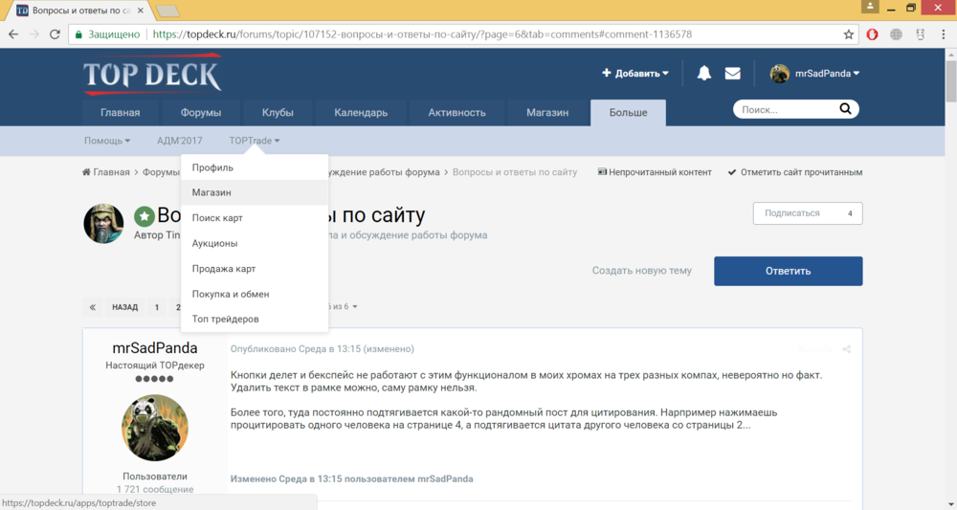The height and width of the screenshot is (510, 957).
Task: Open the Магазин navigation tab
Action: point(547,112)
